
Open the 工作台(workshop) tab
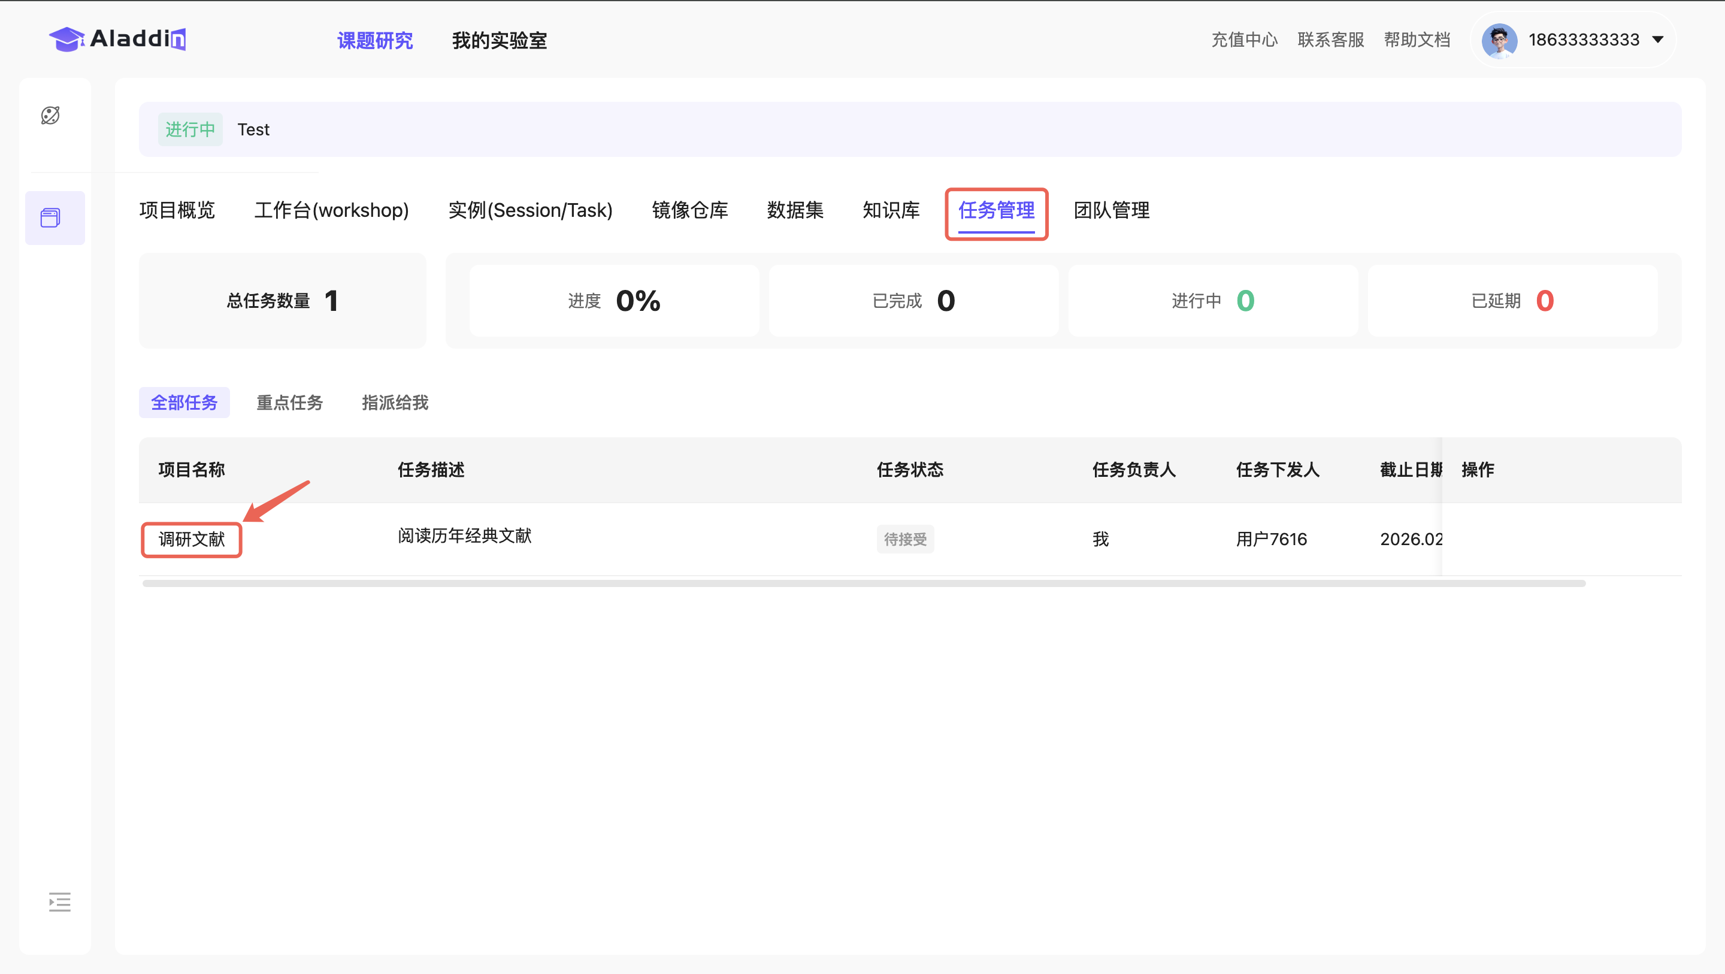[331, 210]
